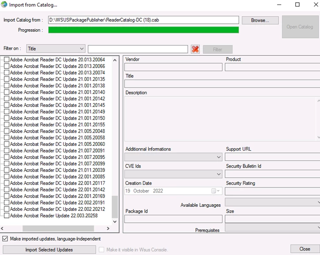Check Adobe Acrobat Reader Update 22.003.20258
Screen dimensions: 320x255
(7, 216)
